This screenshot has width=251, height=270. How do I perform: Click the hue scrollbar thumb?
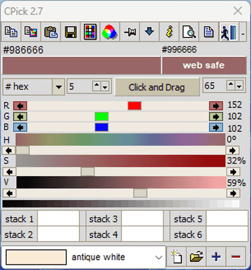pos(23,150)
